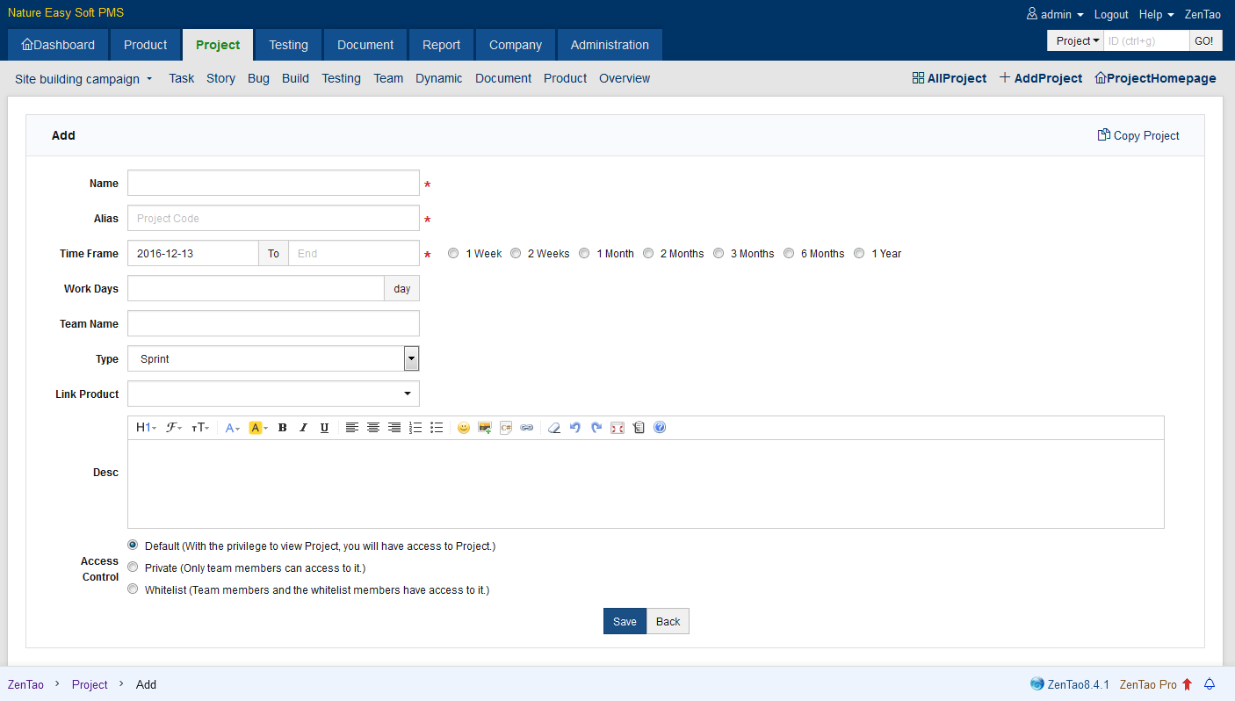Switch to the Testing main tab
The image size is (1235, 701).
tap(288, 45)
